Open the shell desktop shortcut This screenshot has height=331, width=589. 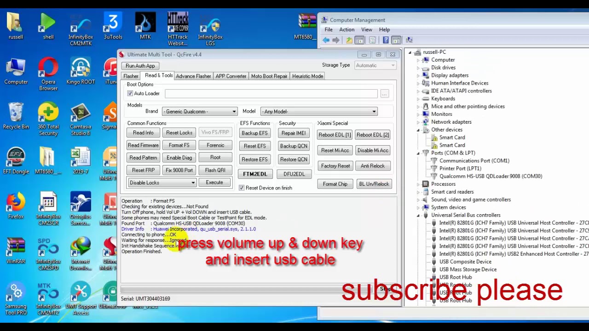(48, 26)
